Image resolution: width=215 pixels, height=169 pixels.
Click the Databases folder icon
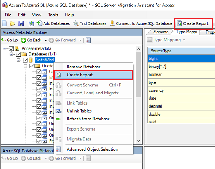[x=24, y=54]
